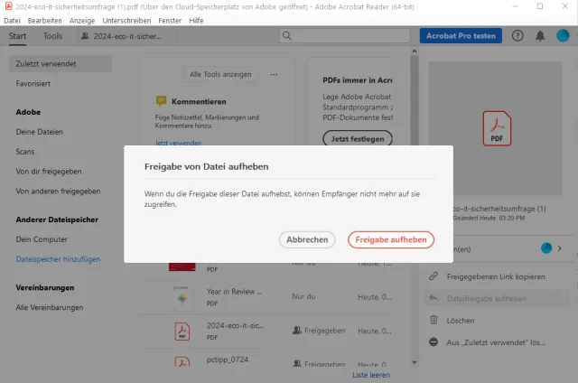Click Freigegeben status of 2024-eco-it-sic...
This screenshot has width=578, height=383.
[x=319, y=331]
